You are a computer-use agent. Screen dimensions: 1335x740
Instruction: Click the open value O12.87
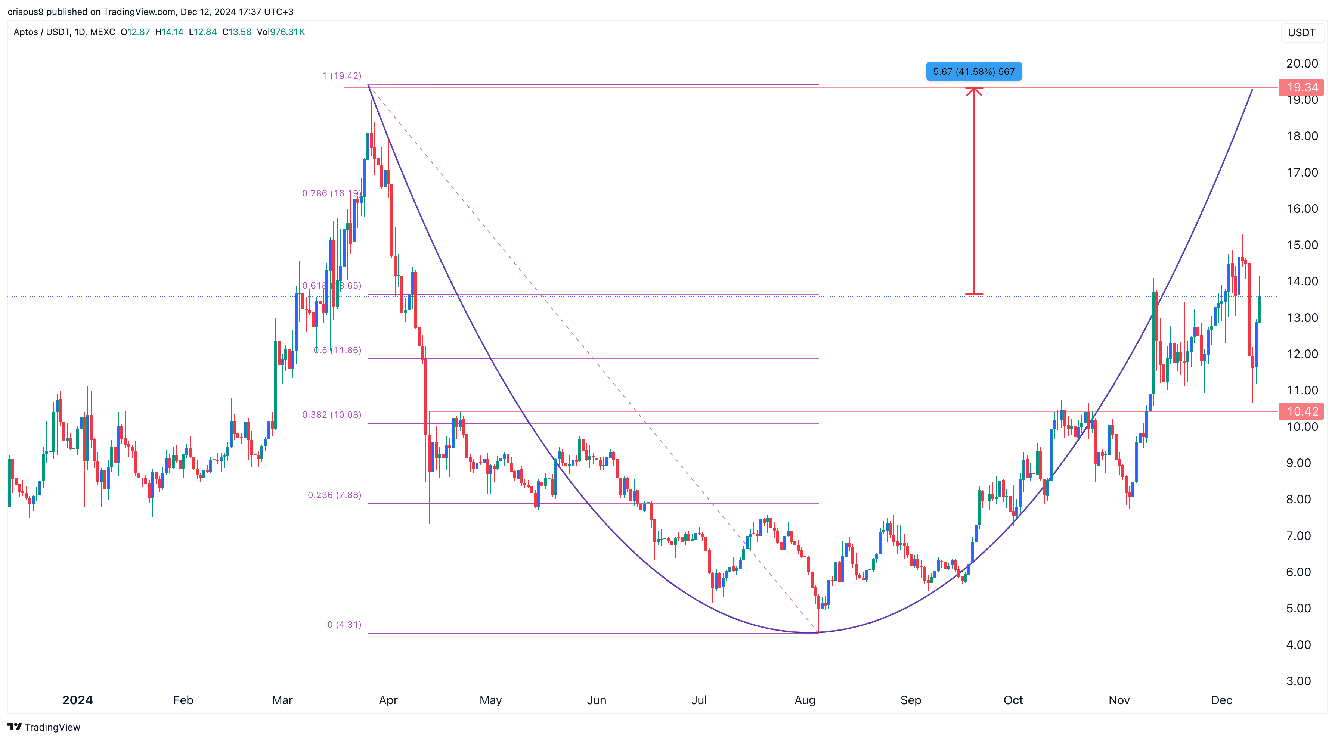(135, 32)
